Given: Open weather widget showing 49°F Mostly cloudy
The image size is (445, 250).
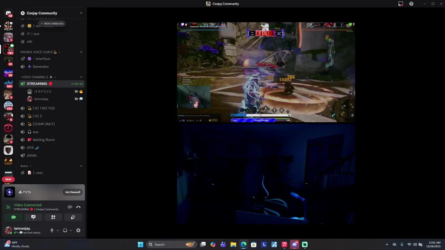Looking at the screenshot, I should 17,244.
